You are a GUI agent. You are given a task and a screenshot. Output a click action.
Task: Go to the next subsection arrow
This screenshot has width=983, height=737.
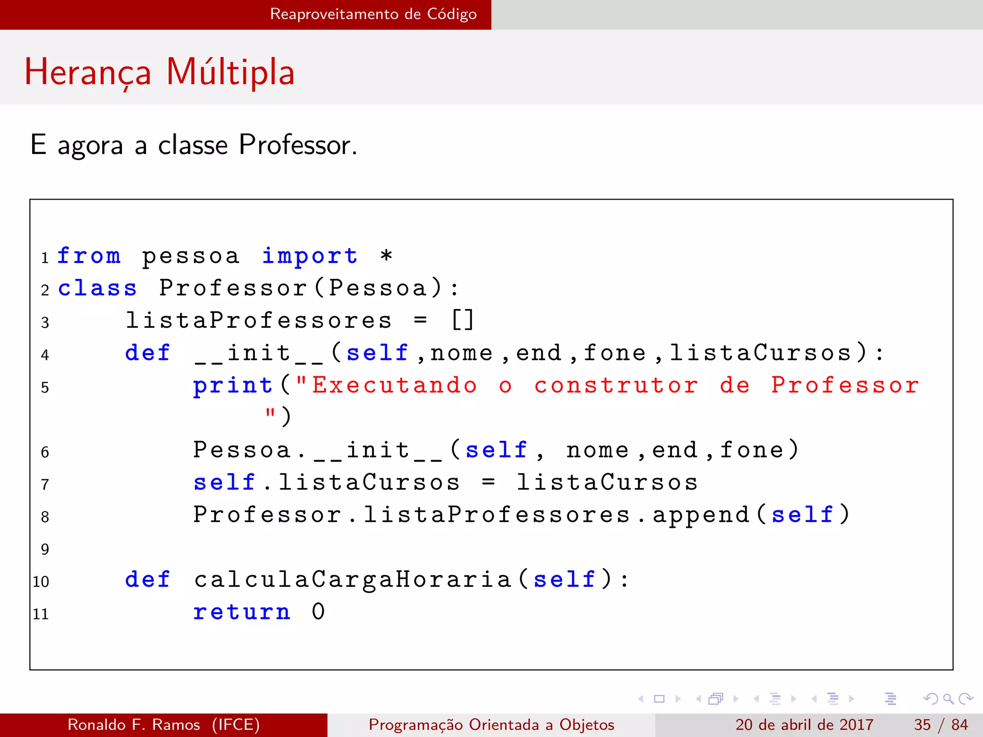pyautogui.click(x=794, y=699)
